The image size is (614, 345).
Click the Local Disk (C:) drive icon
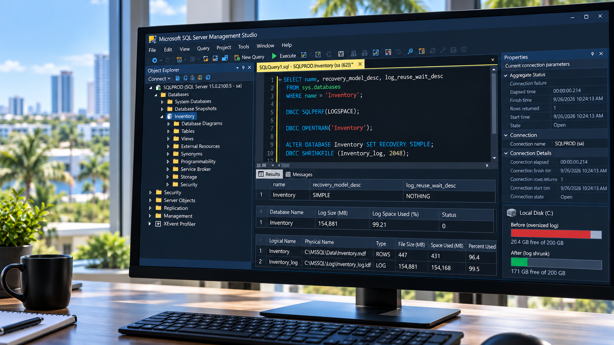[511, 213]
